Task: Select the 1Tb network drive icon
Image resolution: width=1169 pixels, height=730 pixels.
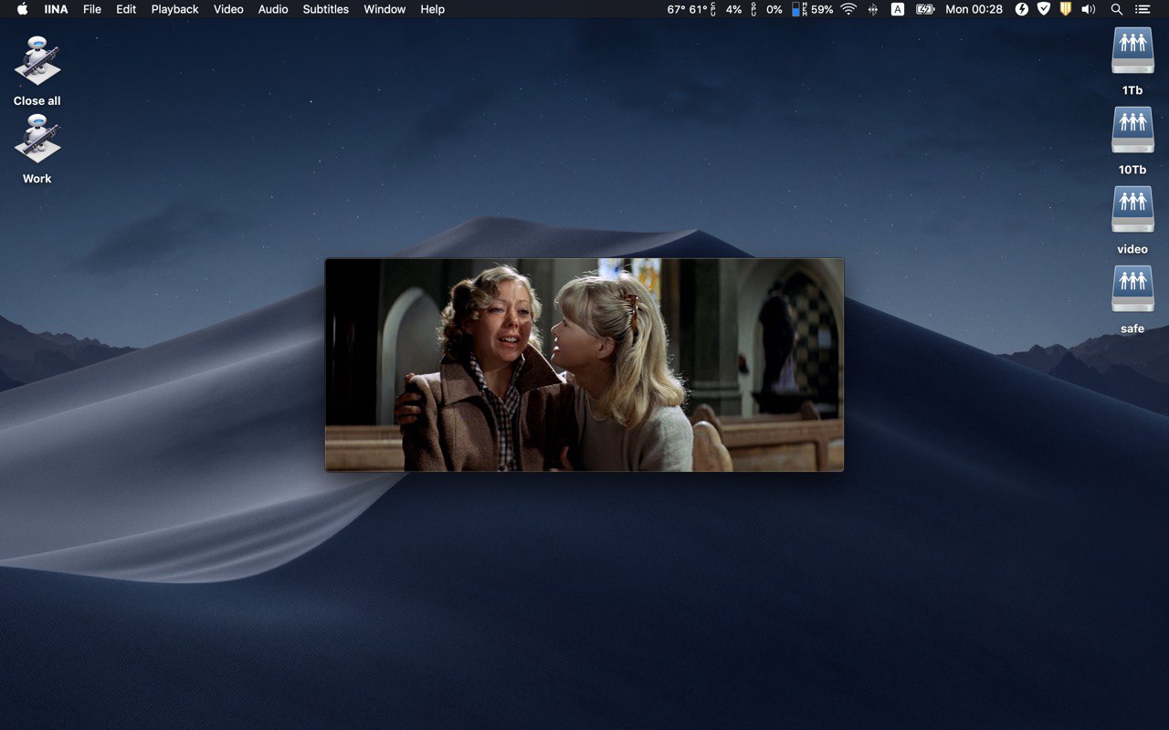Action: tap(1132, 51)
